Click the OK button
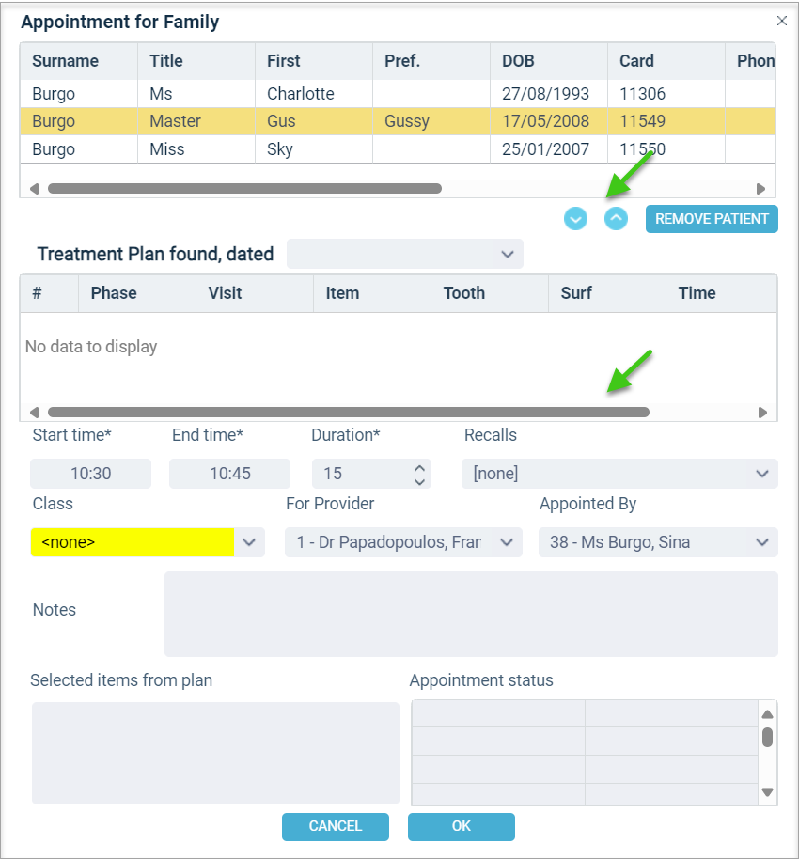 [x=461, y=826]
